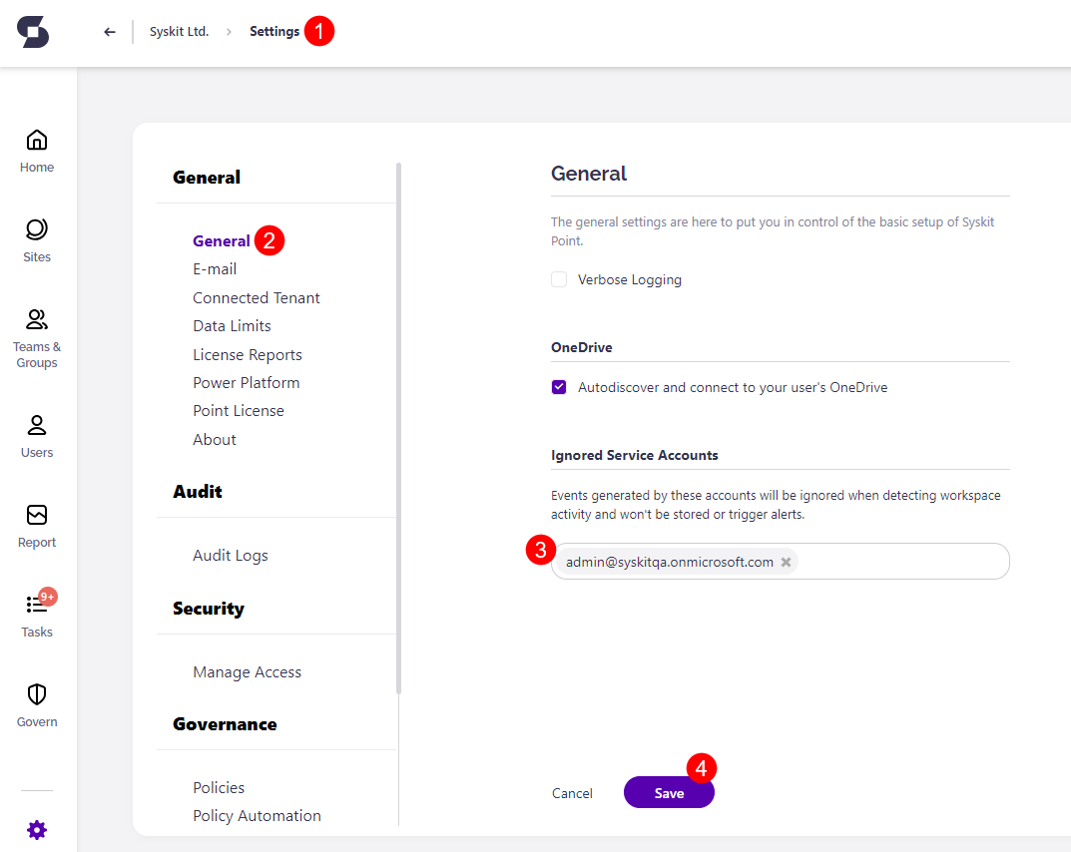Viewport: 1071px width, 852px height.
Task: Open Audit Logs under Audit
Action: tap(230, 555)
